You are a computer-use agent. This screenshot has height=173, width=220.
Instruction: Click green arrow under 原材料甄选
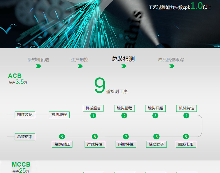coord(38,66)
